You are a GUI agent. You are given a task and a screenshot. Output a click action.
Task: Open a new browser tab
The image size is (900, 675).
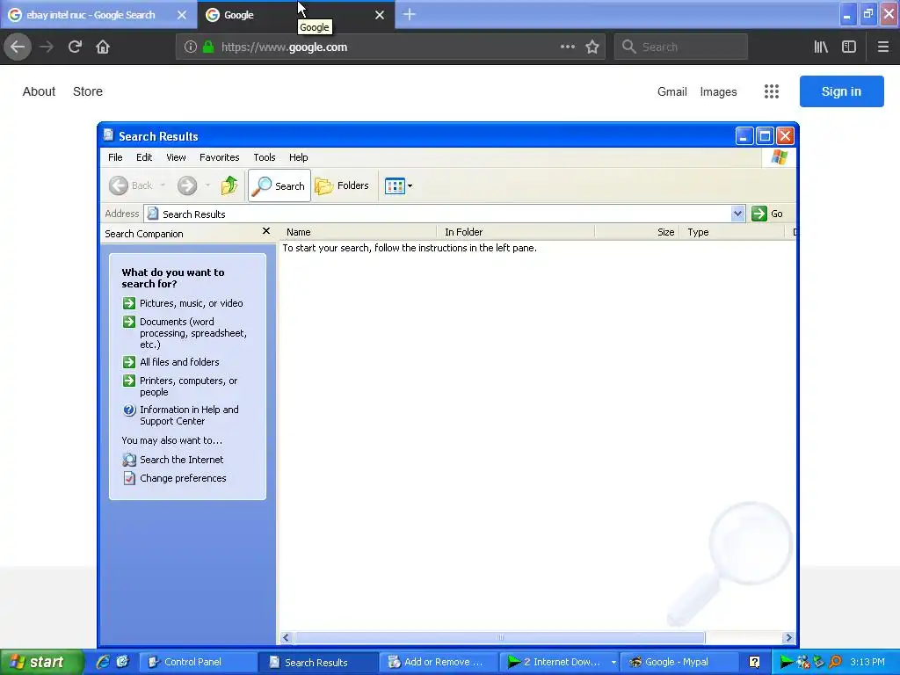(410, 15)
